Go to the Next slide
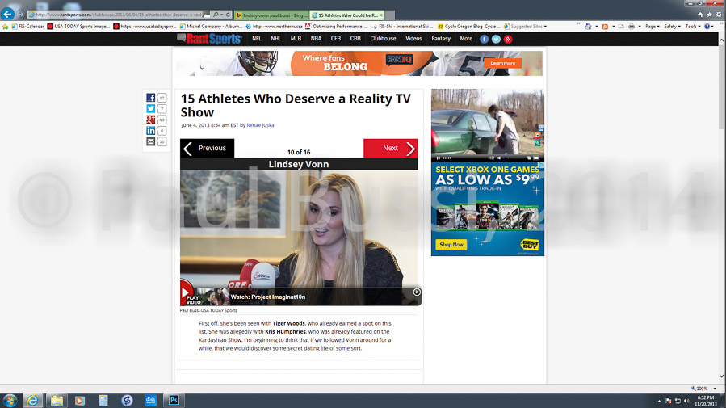Image resolution: width=726 pixels, height=408 pixels. [x=391, y=148]
